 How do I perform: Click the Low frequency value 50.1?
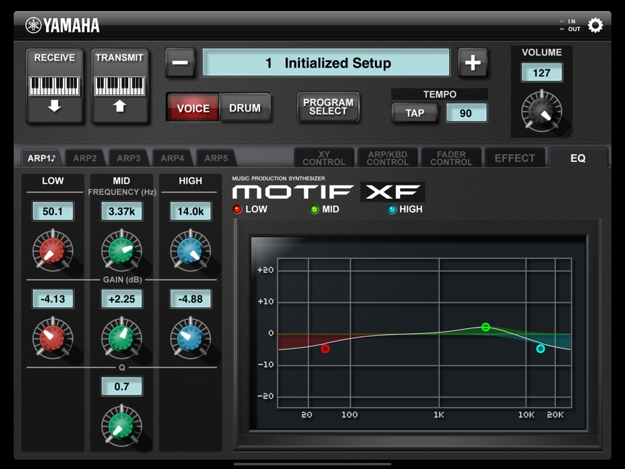[x=52, y=211]
